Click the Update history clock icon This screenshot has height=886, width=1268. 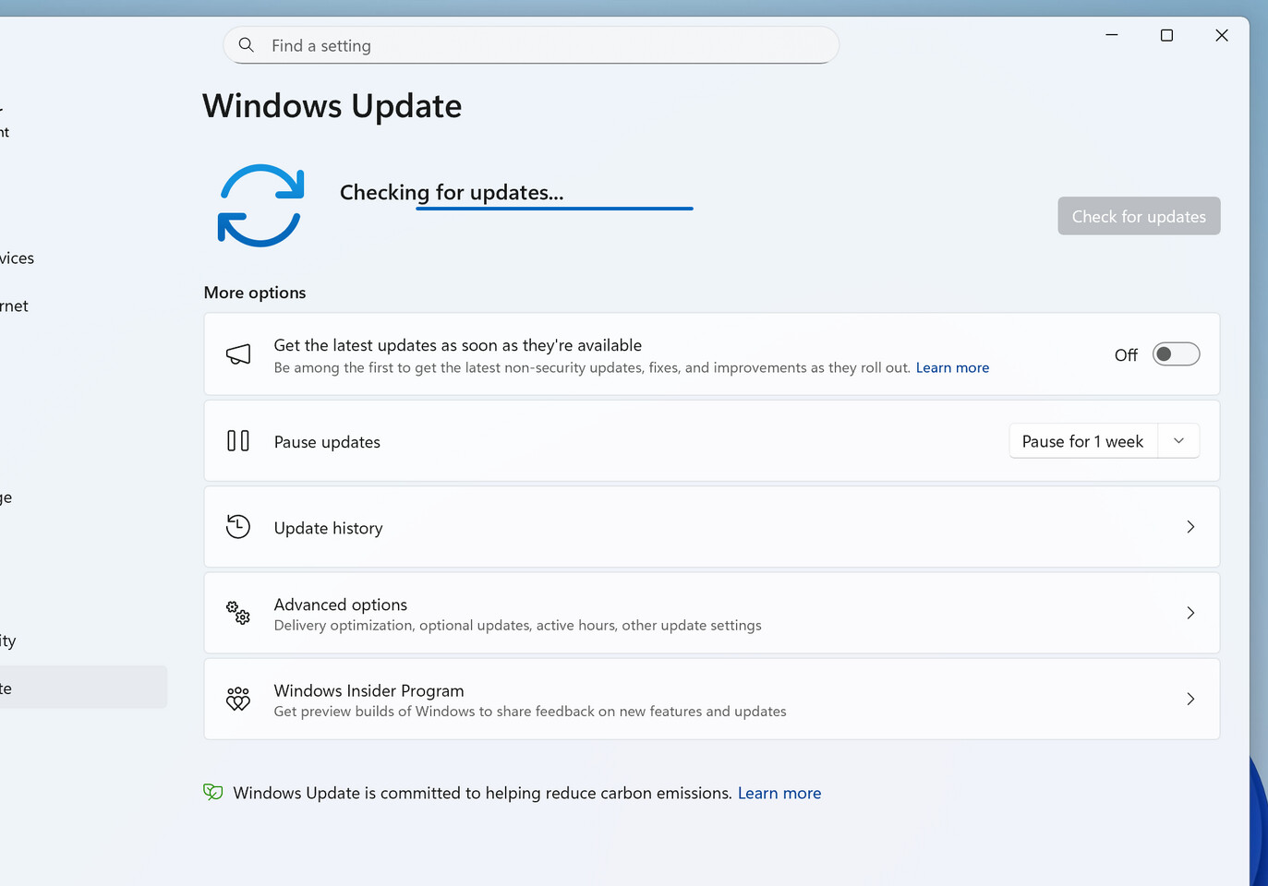pos(237,526)
